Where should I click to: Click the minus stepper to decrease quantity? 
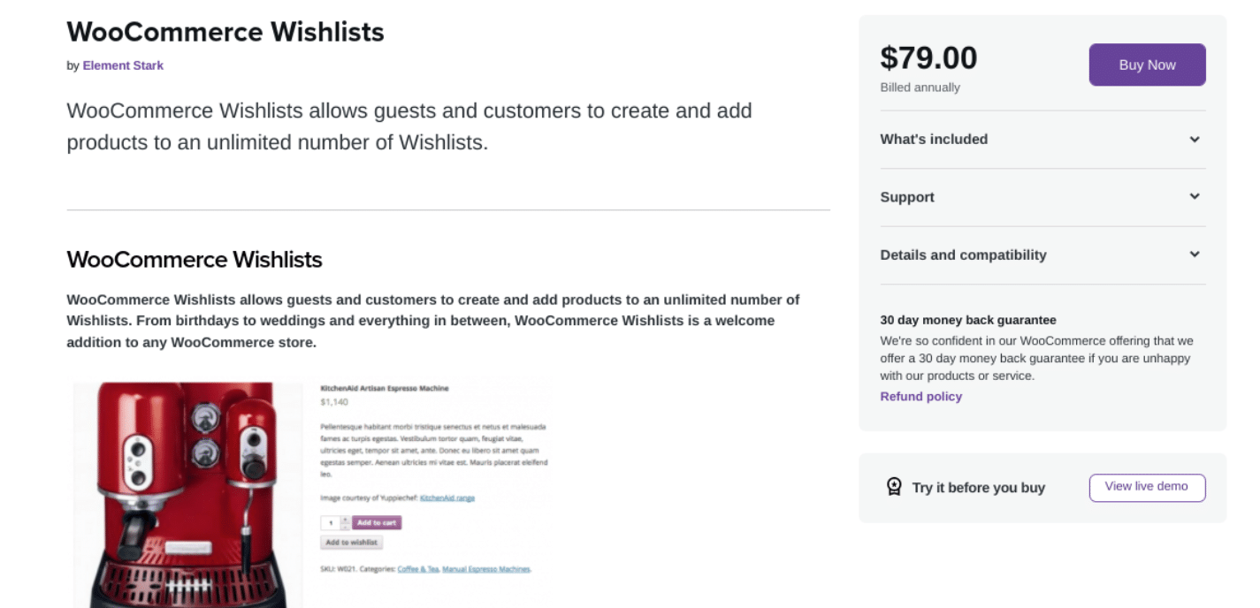[345, 526]
